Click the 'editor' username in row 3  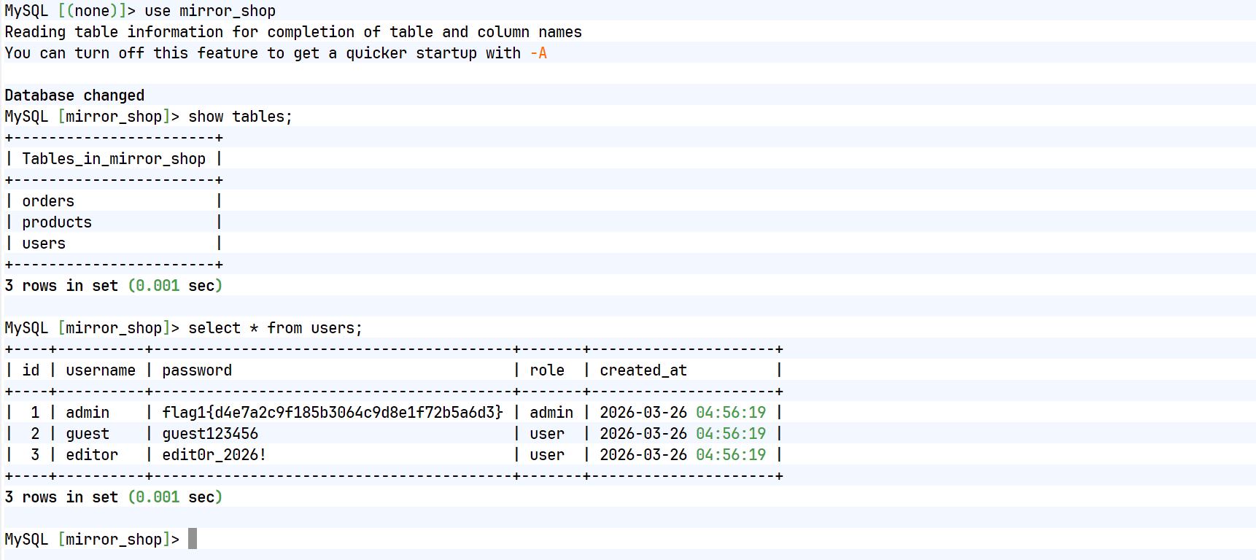(92, 455)
